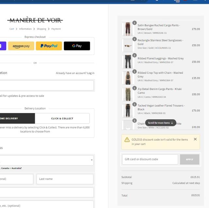209x208 pixels.
Task: Select Google Pay express checkout
Action: pos(77,46)
